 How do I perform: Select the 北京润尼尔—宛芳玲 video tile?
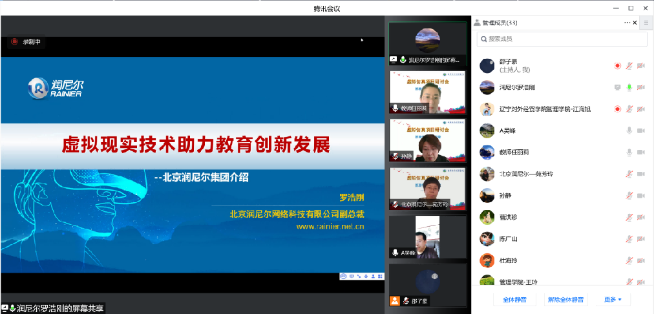pyautogui.click(x=428, y=189)
